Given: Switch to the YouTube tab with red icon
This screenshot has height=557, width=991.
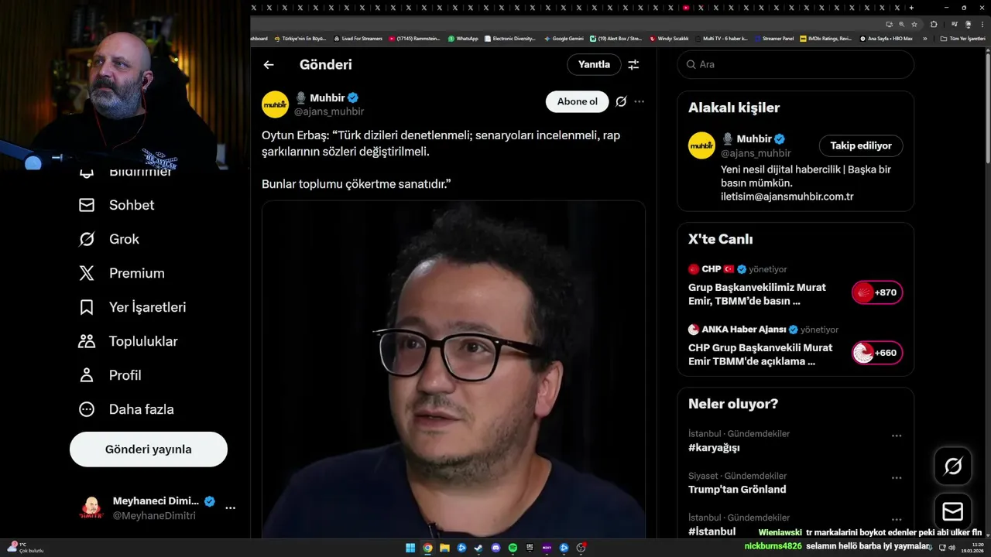Looking at the screenshot, I should coord(686,7).
